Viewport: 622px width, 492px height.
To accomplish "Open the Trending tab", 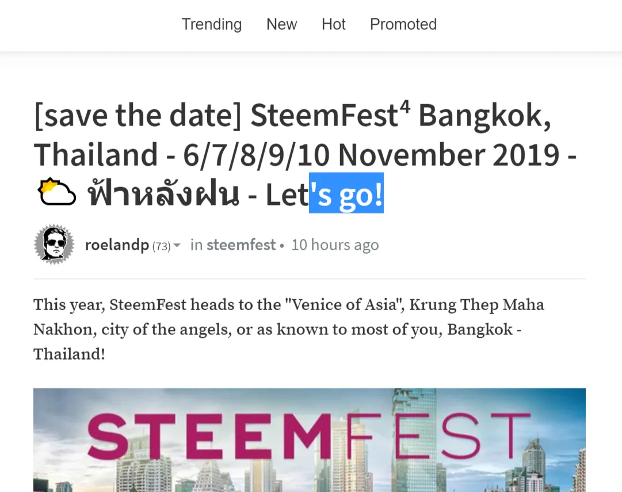I will [211, 24].
